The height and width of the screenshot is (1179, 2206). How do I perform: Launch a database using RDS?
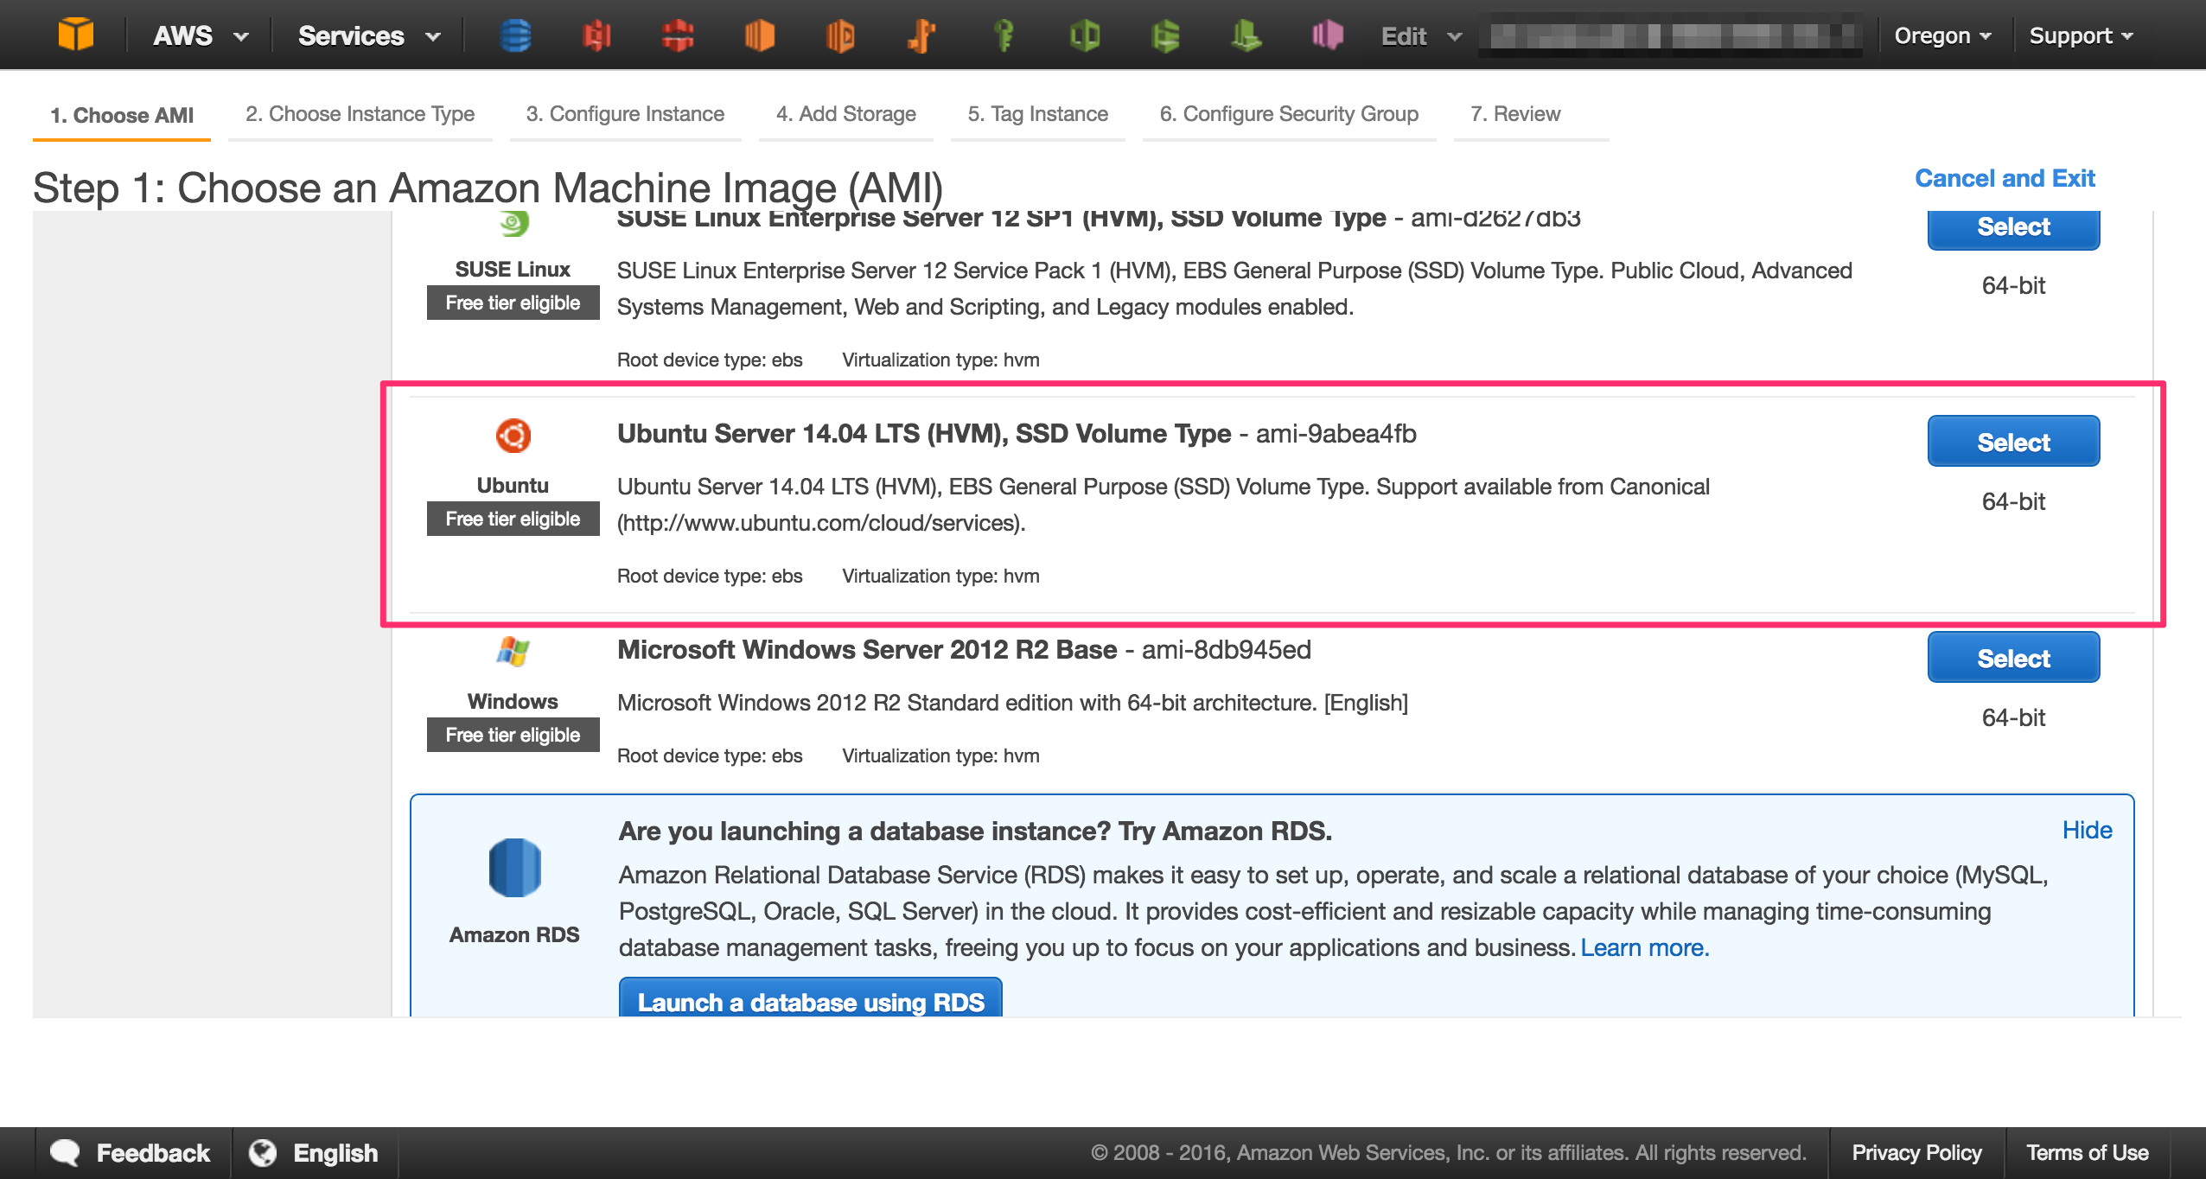coord(811,997)
